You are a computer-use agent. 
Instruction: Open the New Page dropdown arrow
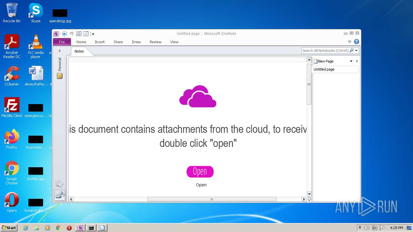coord(351,61)
